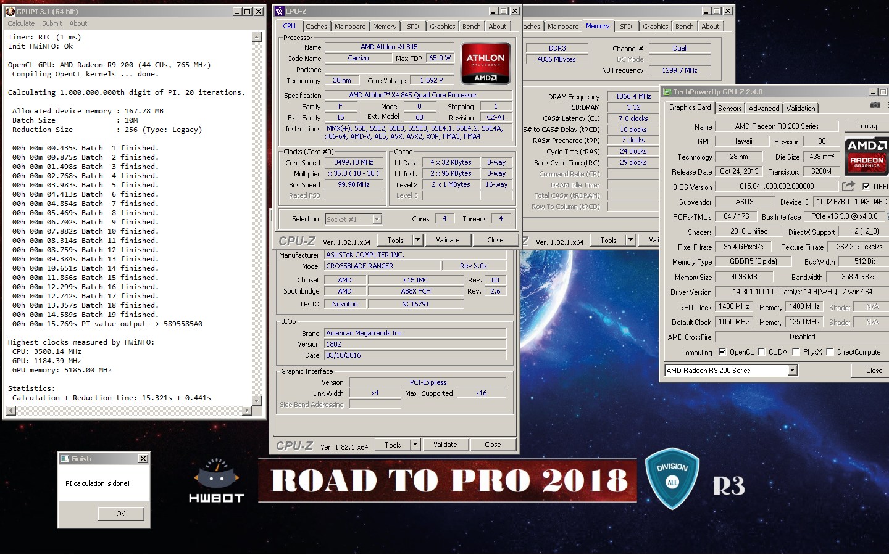Click the GPUPI horizontal scrollbar right arrow

pyautogui.click(x=248, y=410)
